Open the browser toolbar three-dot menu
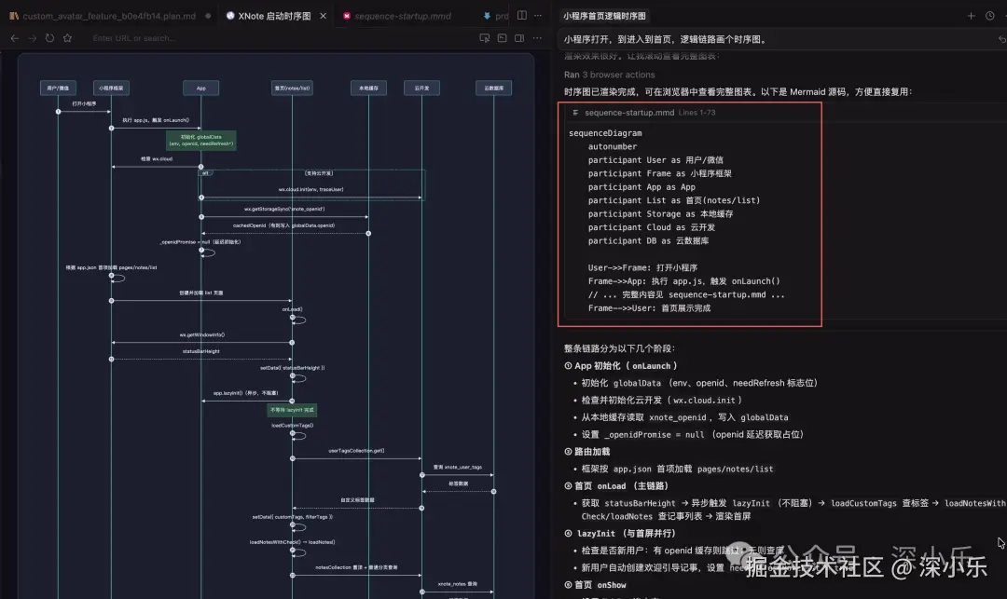Viewport: 1007px width, 599px height. click(x=536, y=37)
